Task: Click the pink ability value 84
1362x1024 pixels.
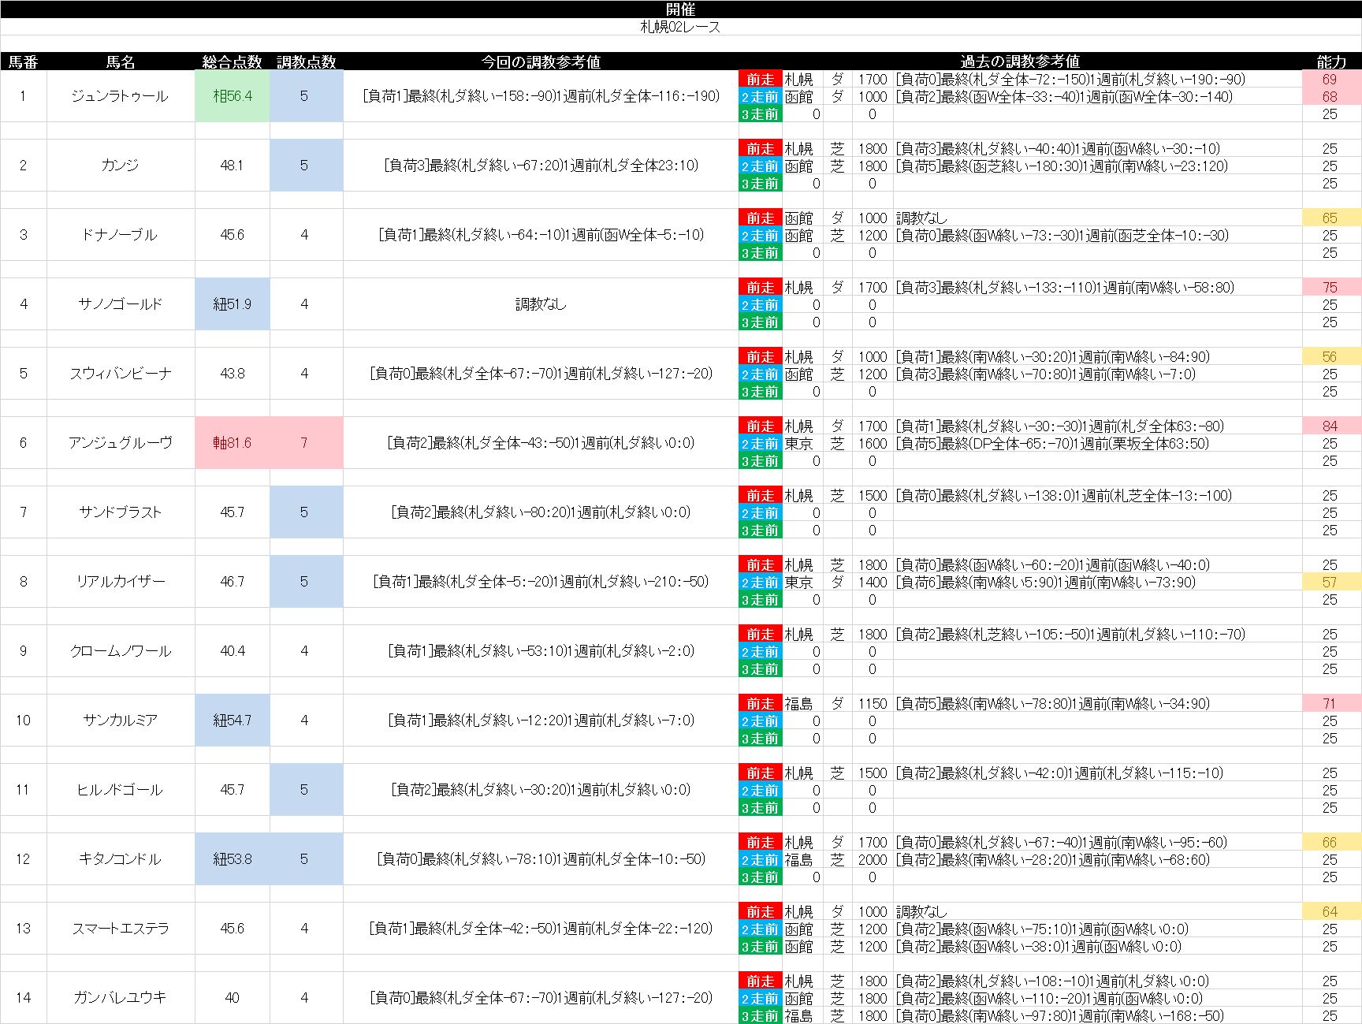Action: (1330, 426)
